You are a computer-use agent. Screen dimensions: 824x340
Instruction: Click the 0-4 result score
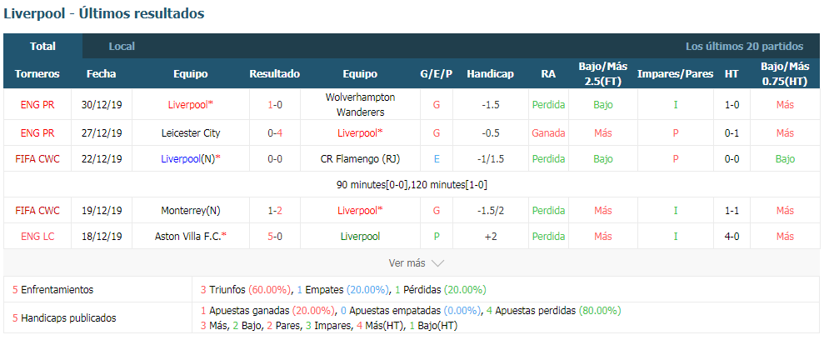(275, 133)
